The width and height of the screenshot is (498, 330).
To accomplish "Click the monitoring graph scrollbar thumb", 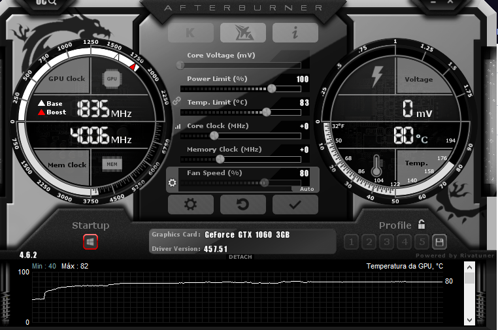I will 469,278.
